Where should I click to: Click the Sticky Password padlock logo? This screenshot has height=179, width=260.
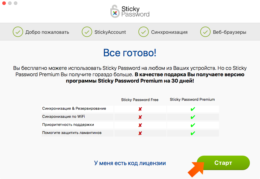tap(115, 11)
